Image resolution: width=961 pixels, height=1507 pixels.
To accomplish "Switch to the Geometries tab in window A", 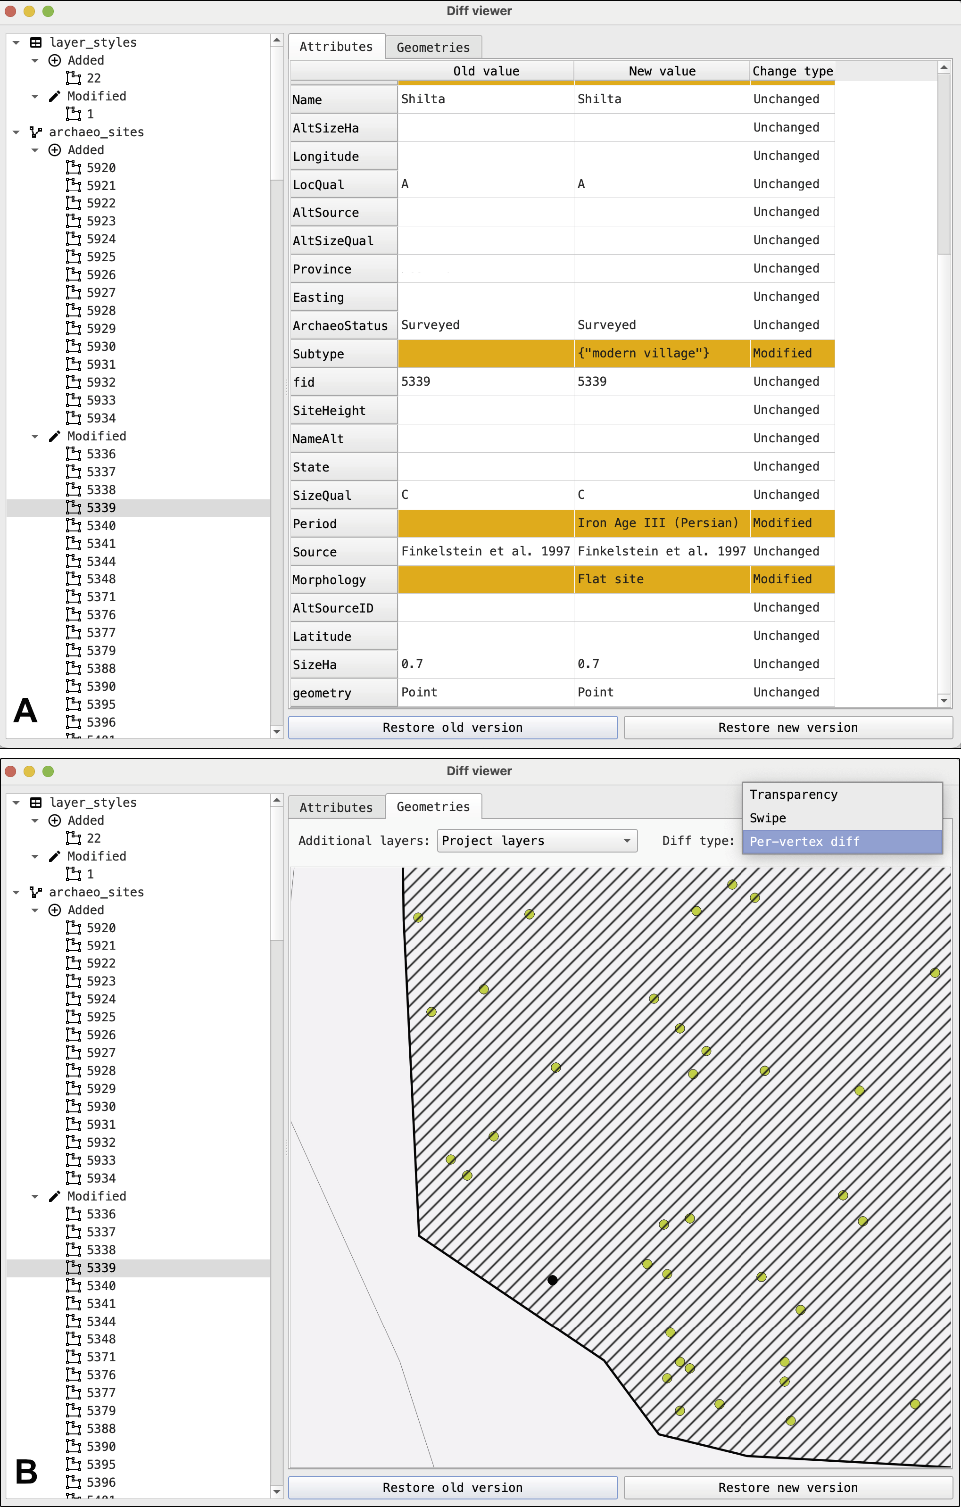I will [433, 47].
